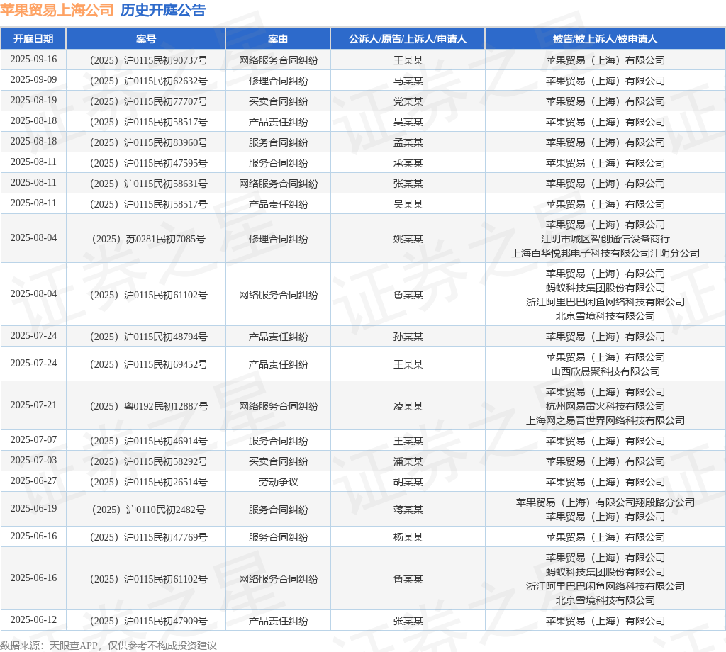726x652 pixels.
Task: Click the title 苹果贸易上海公司
Action: [x=57, y=10]
